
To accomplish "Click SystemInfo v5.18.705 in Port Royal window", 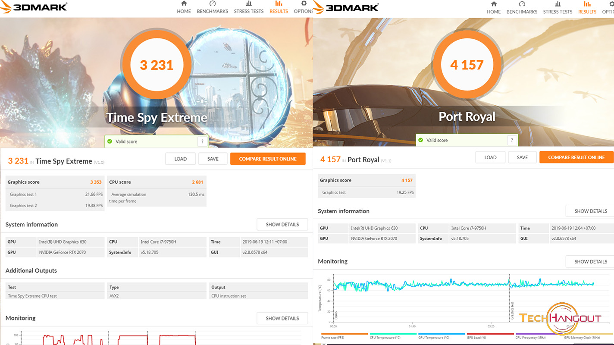I will click(460, 238).
